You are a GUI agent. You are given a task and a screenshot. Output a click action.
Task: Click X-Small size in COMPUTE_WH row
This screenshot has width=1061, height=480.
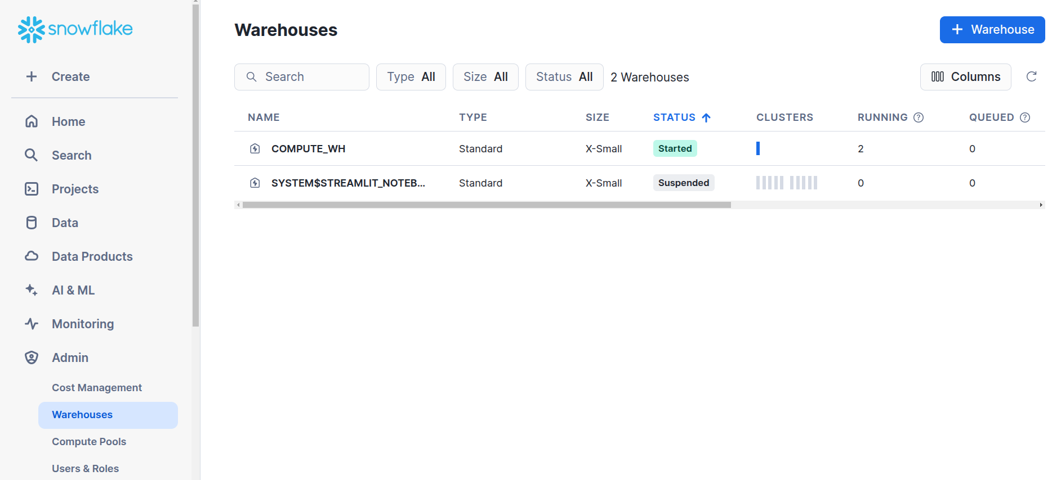[604, 149]
